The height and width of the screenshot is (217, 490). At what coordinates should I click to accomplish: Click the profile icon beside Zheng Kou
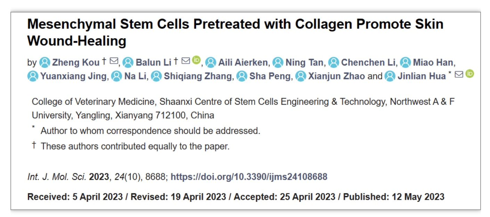tap(44, 62)
